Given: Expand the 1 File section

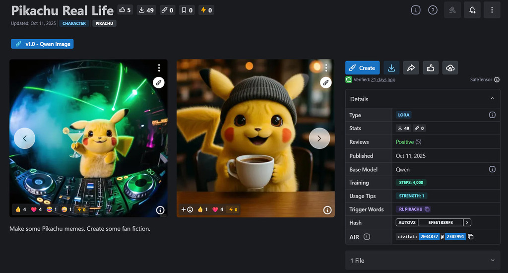Looking at the screenshot, I should click(492, 260).
